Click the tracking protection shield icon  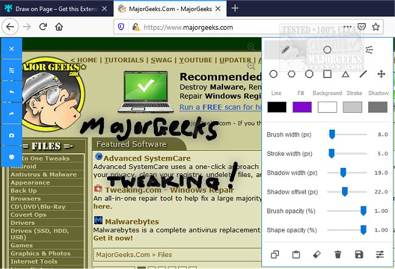click(121, 27)
